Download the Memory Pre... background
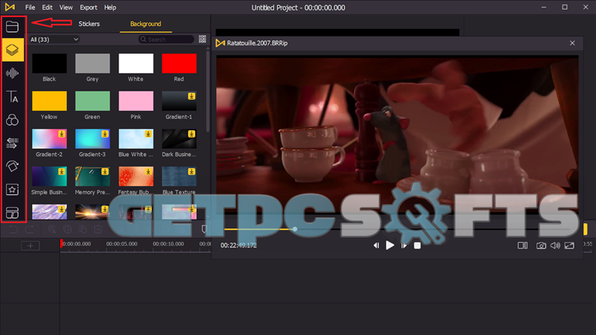The width and height of the screenshot is (596, 335). 105,172
